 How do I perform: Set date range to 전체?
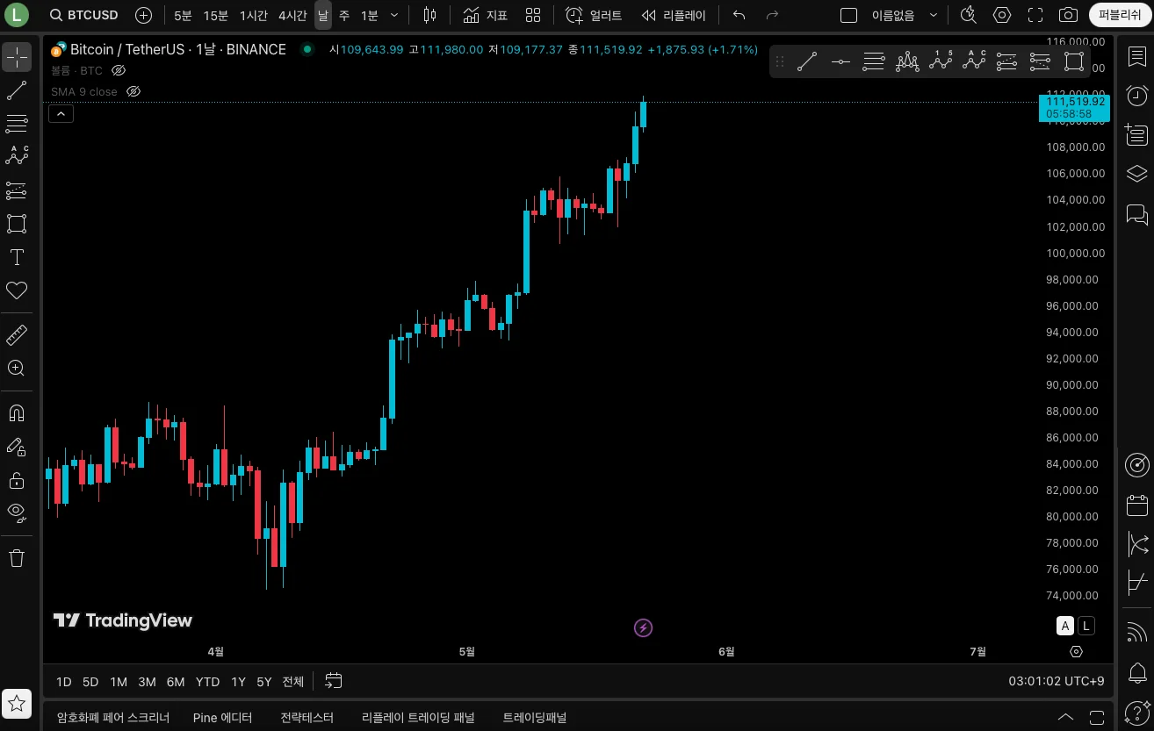(x=292, y=682)
